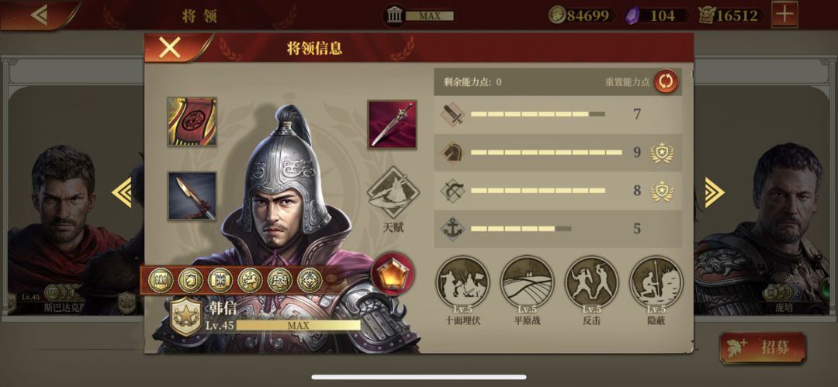Image resolution: width=838 pixels, height=387 pixels.
Task: Close the 将领信息 panel
Action: 170,48
